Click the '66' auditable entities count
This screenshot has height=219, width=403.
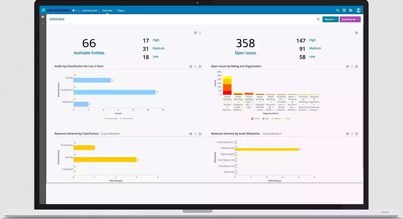pyautogui.click(x=89, y=43)
